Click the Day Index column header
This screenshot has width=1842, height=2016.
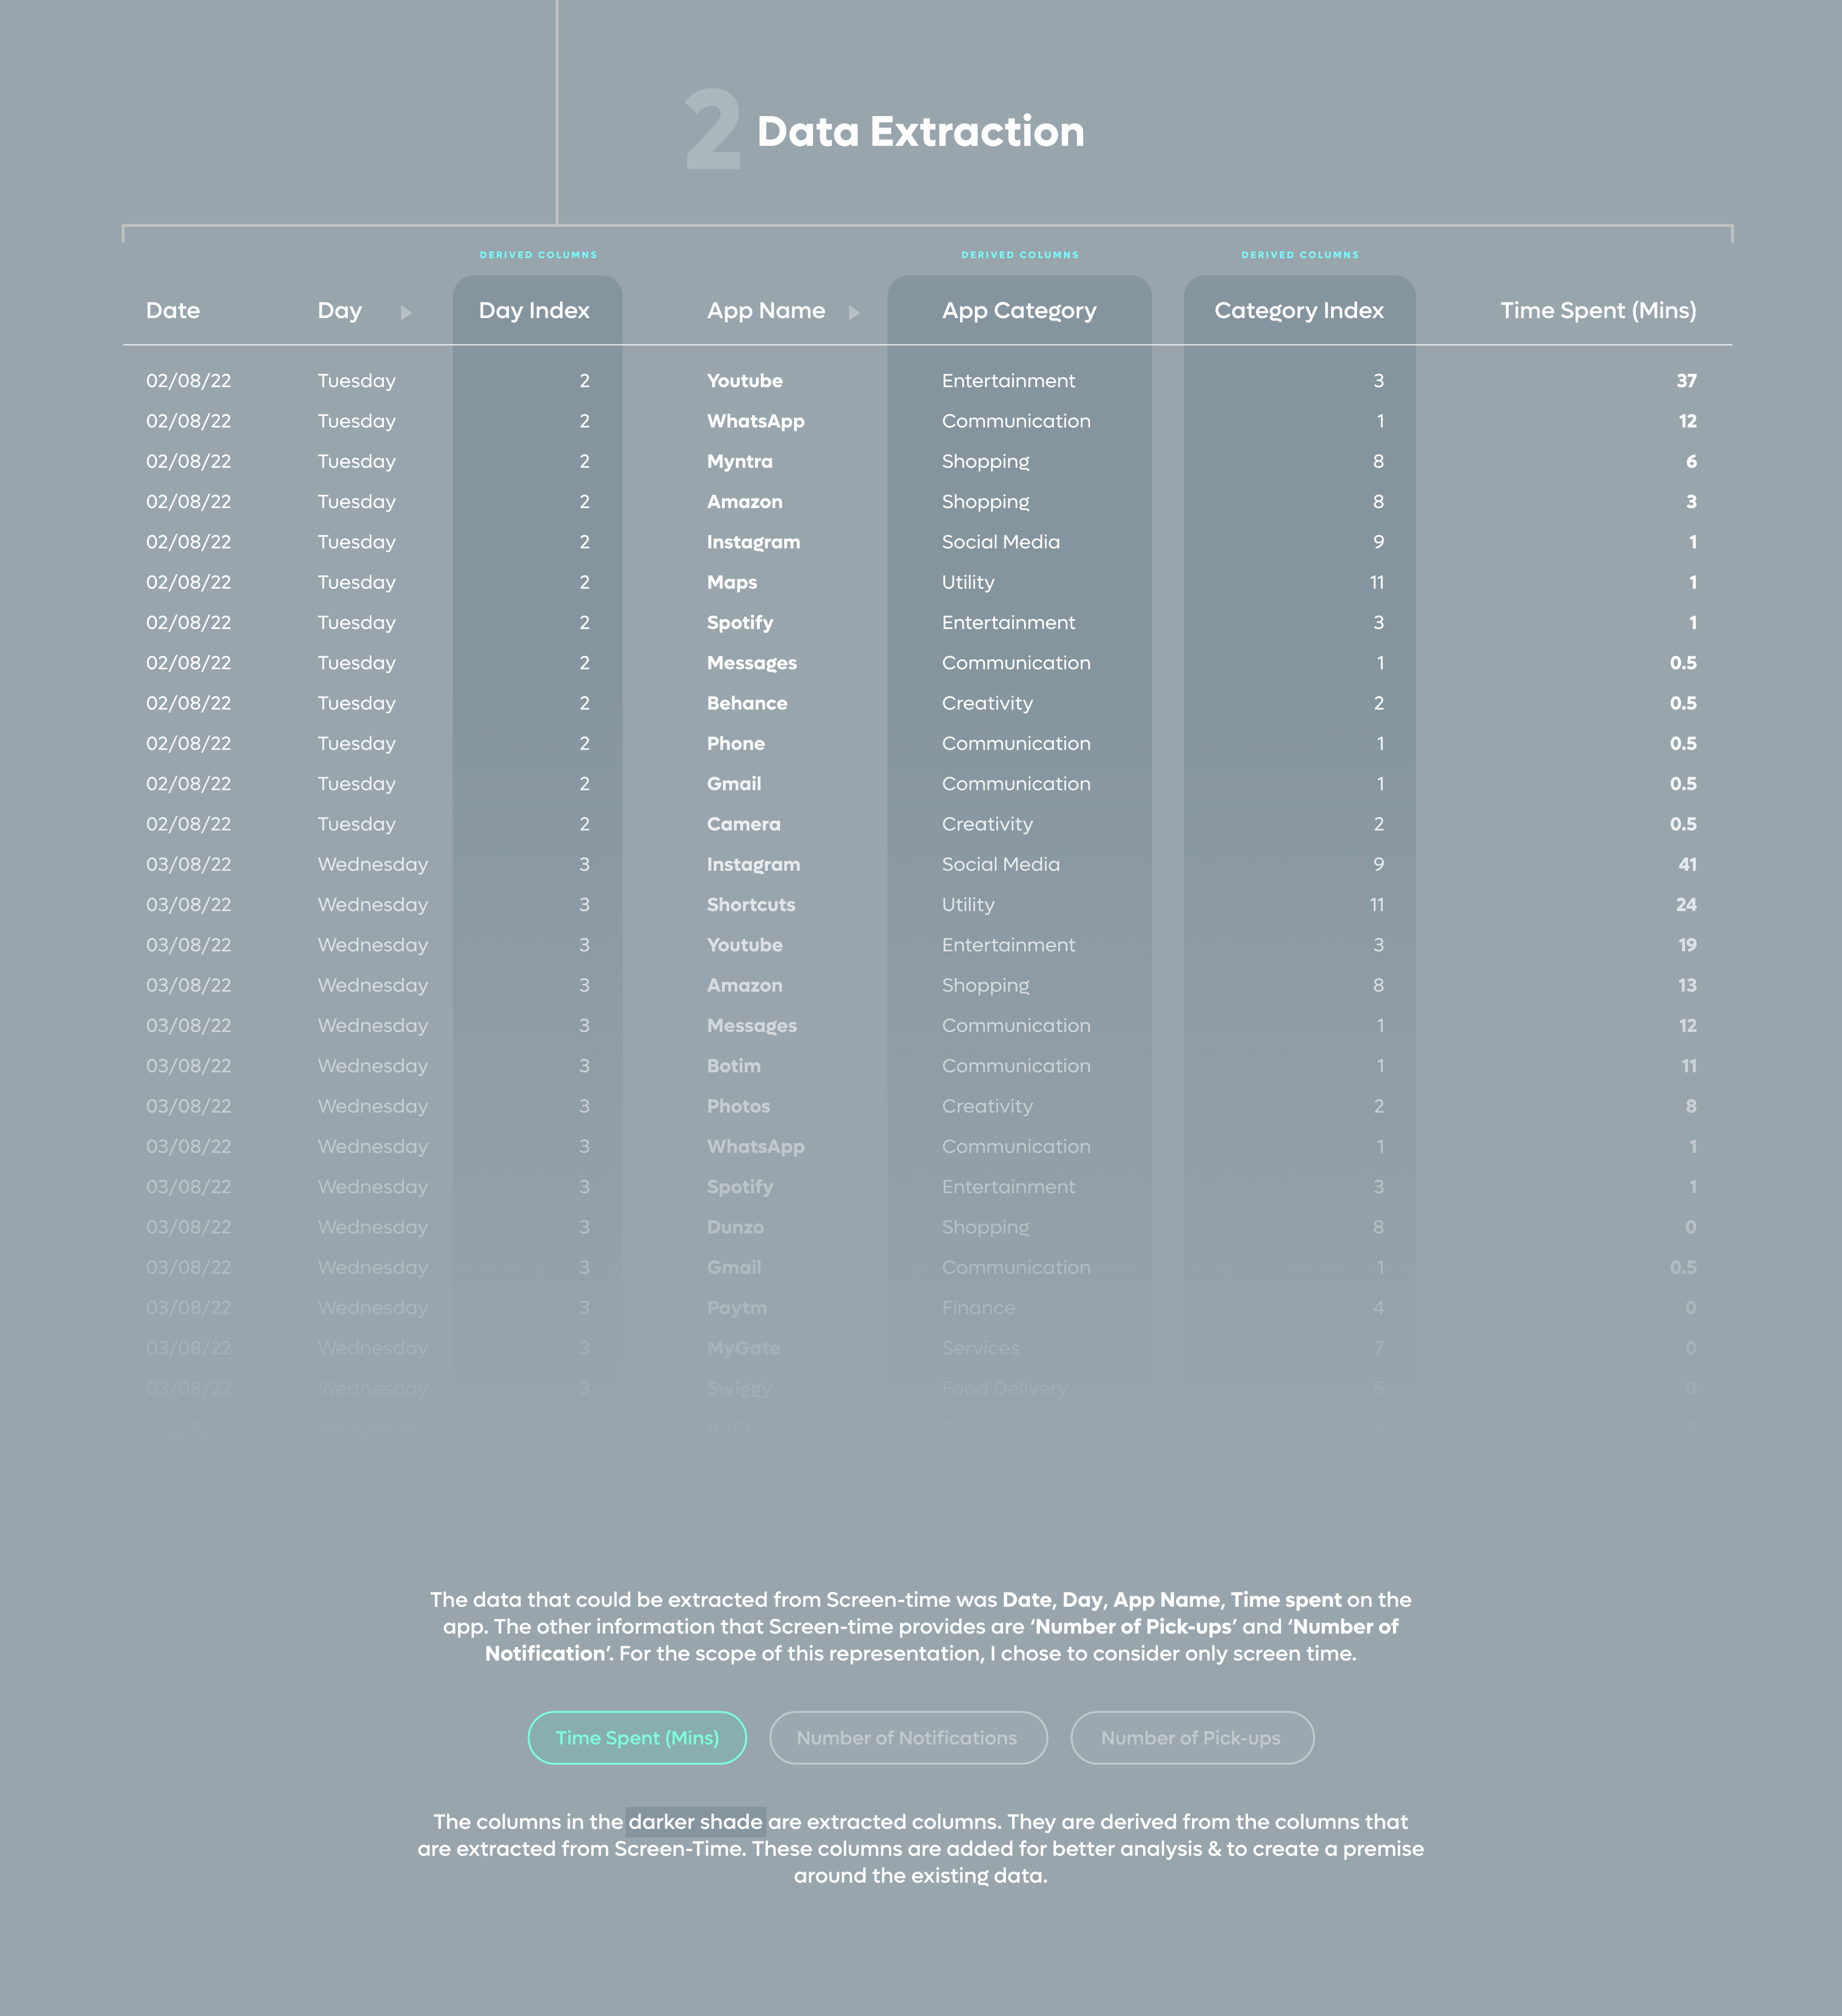(534, 311)
